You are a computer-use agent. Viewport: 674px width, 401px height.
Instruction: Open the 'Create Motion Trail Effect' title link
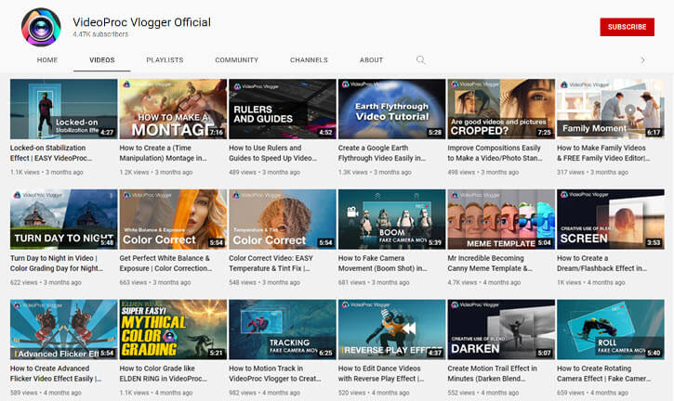500,372
